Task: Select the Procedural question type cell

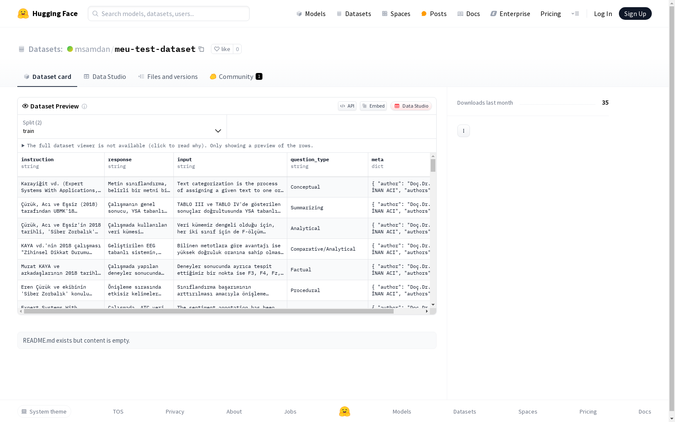Action: (x=327, y=290)
